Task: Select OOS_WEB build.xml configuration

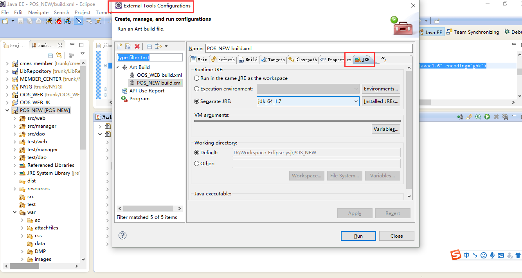Action: (155, 75)
